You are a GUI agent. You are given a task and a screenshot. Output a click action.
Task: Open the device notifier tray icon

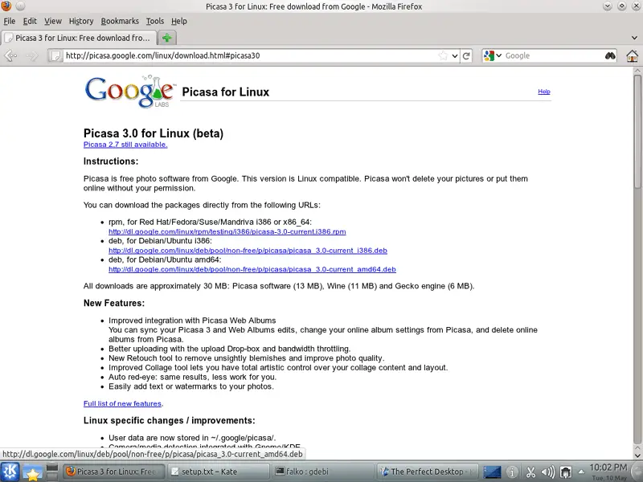pos(566,472)
